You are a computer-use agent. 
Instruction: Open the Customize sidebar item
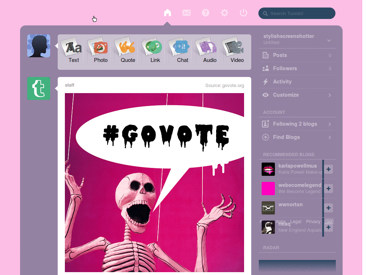pos(297,95)
